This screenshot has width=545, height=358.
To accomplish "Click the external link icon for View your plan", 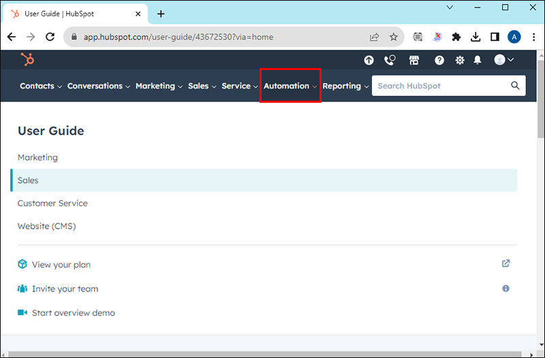I will pos(505,263).
